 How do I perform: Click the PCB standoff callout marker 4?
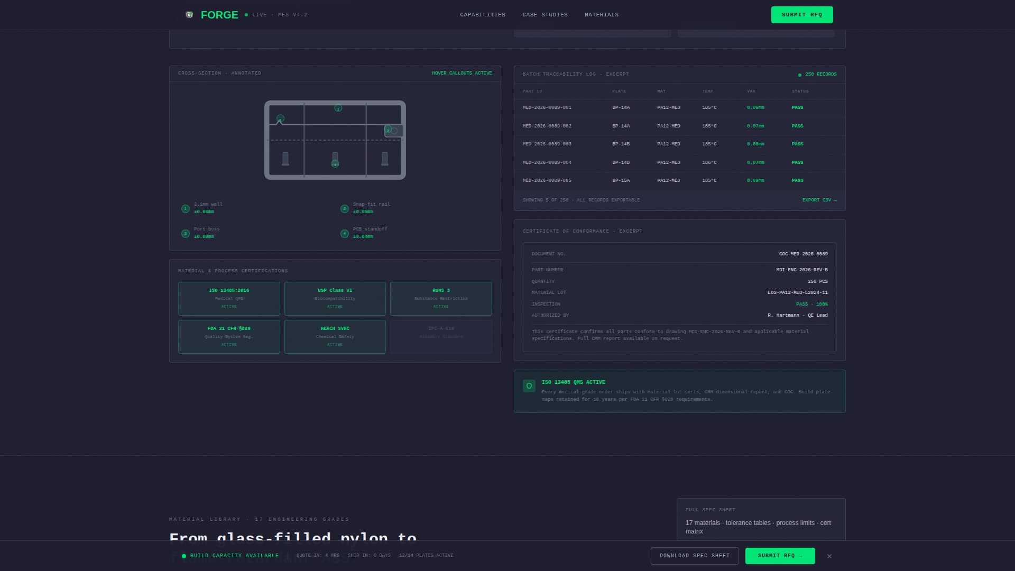[335, 165]
